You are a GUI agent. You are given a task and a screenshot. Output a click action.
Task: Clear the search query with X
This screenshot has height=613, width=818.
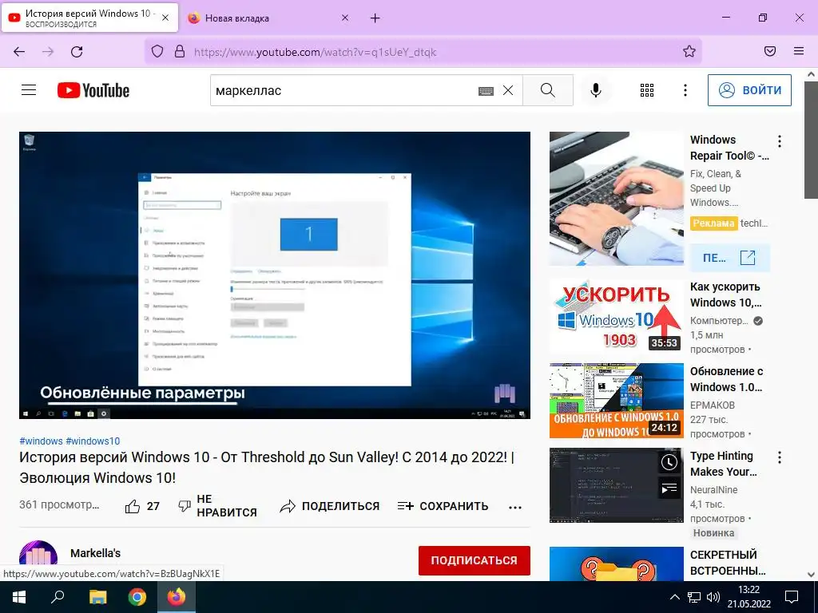(x=508, y=91)
